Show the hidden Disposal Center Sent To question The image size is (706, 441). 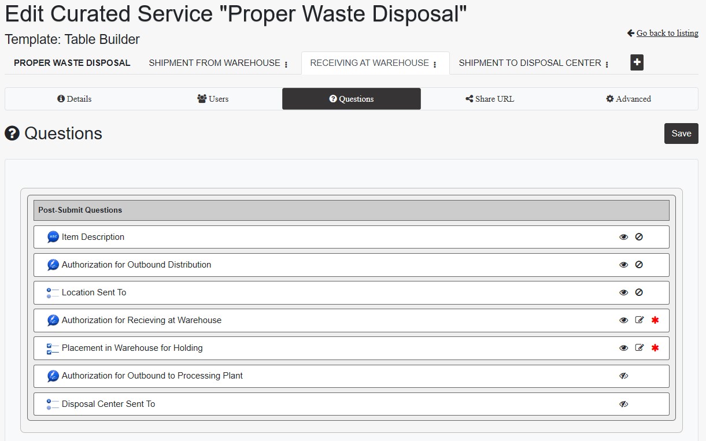tap(623, 404)
